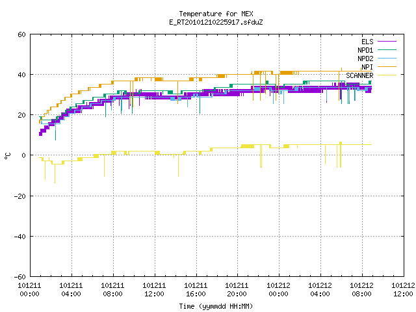Click the chart title 'Temperature for MEX'
This screenshot has height=312, width=416.
216,14
